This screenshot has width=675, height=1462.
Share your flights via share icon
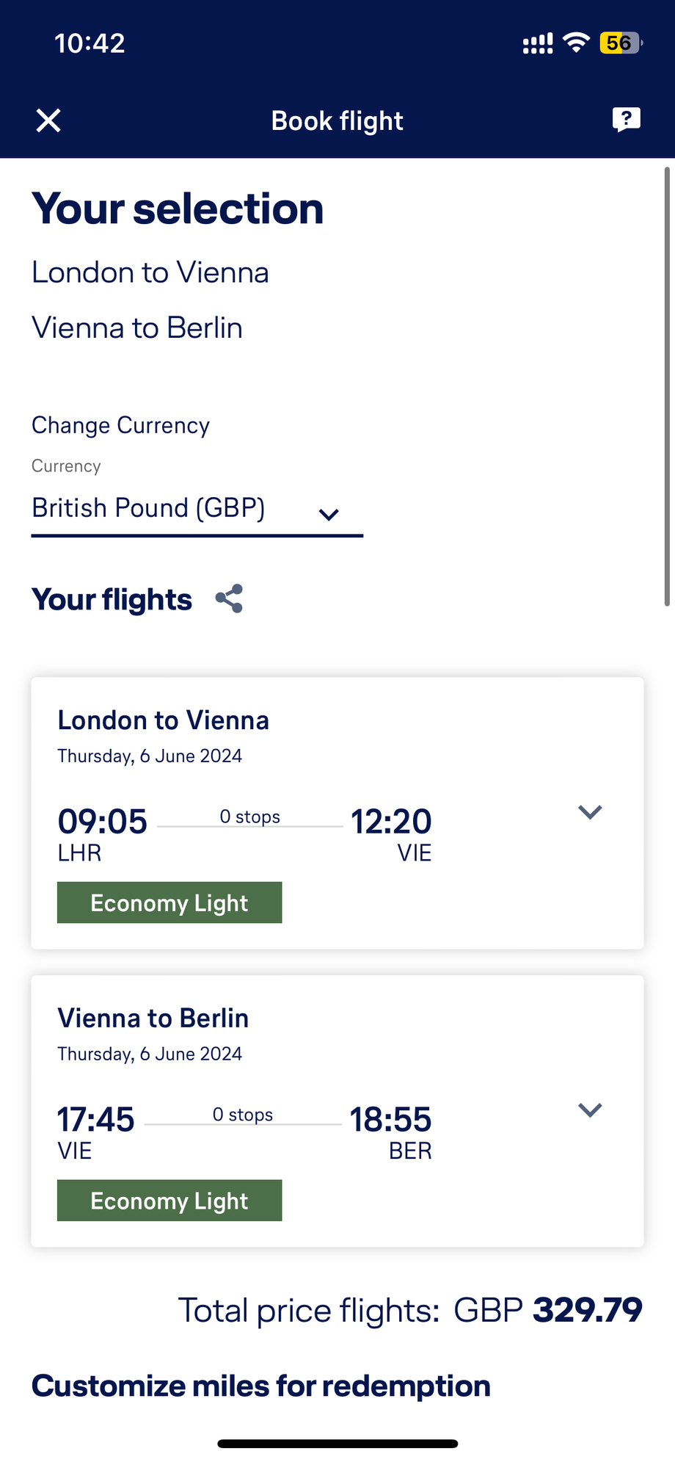click(x=229, y=599)
